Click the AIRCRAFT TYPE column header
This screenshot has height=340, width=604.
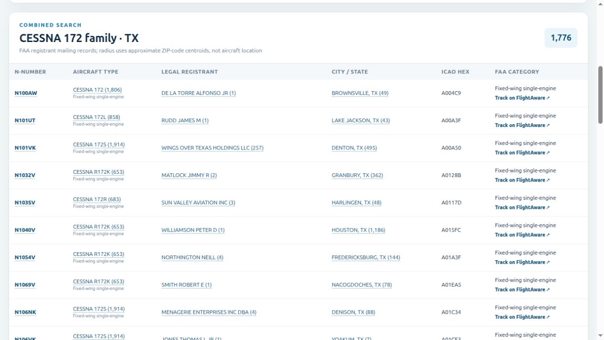(x=95, y=72)
